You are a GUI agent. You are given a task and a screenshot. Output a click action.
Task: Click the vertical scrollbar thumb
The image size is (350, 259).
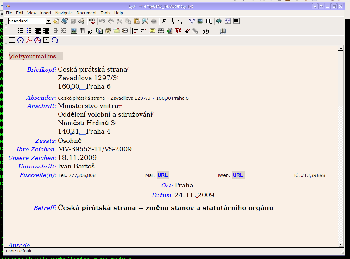[341, 79]
